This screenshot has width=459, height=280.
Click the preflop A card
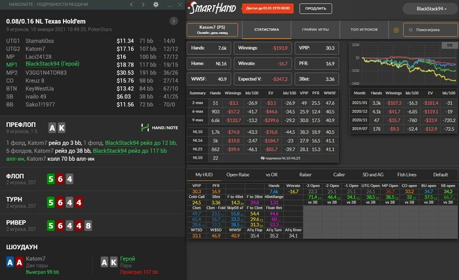coord(52,128)
